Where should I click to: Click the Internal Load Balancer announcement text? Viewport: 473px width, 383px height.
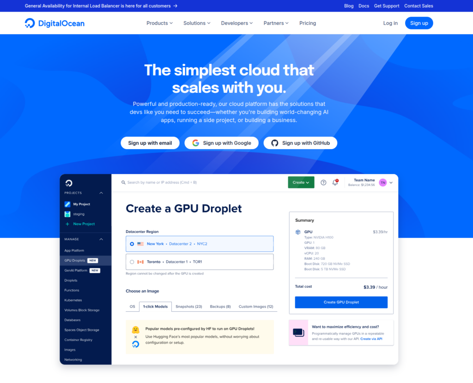point(98,6)
